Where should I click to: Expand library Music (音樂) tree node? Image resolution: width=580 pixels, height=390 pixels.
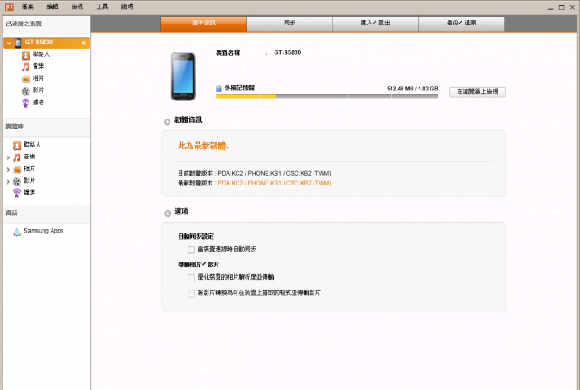[x=8, y=157]
